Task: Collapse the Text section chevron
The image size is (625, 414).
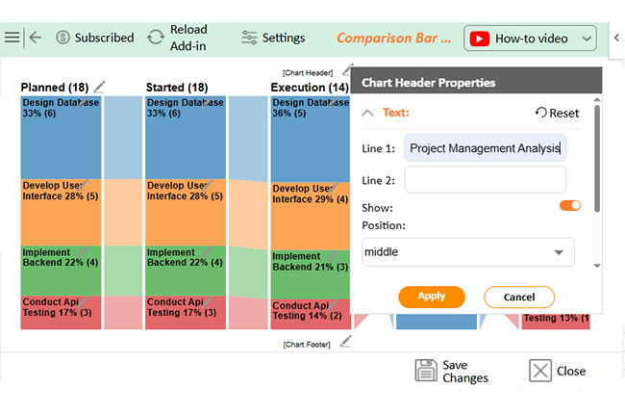Action: pos(367,113)
